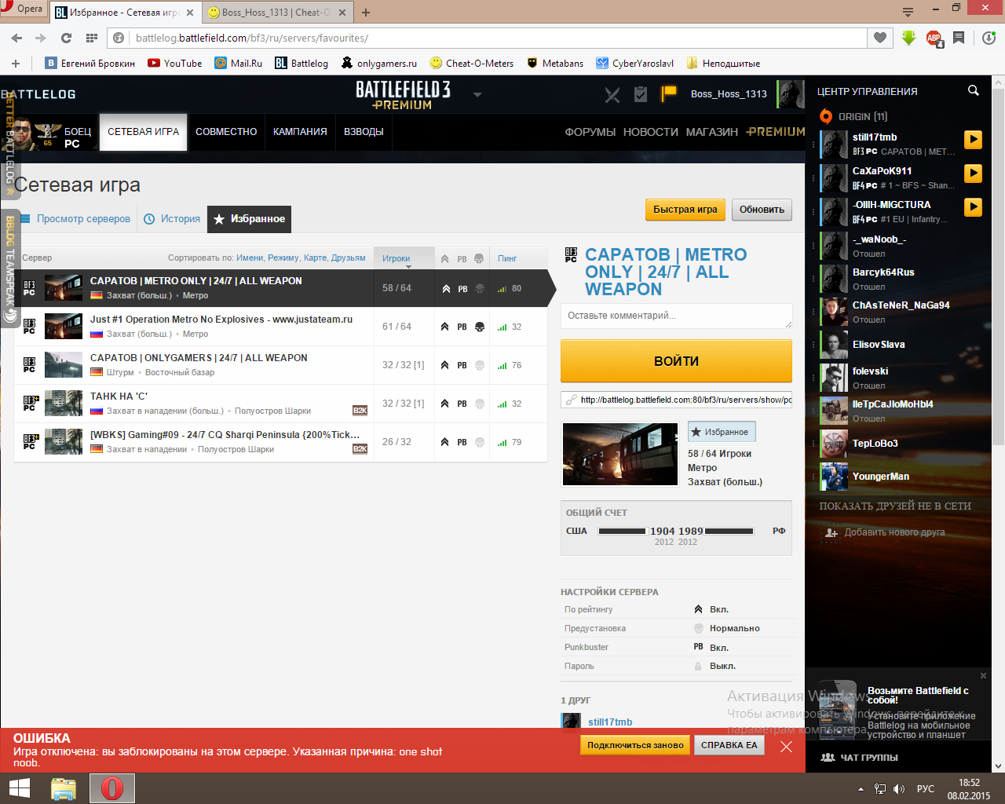
Task: Open the СОВМЕСТНО menu tab
Action: (226, 132)
